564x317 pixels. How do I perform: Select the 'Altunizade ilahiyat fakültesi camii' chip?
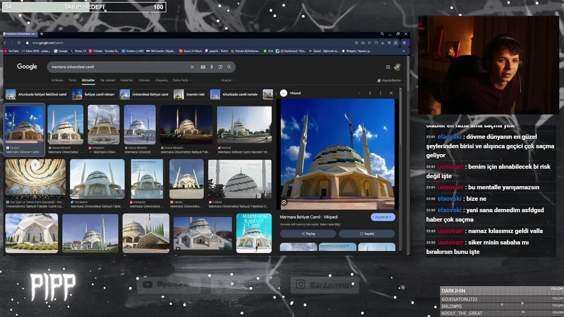[x=36, y=94]
